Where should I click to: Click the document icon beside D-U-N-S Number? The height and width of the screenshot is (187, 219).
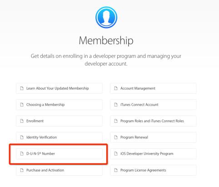coord(22,154)
